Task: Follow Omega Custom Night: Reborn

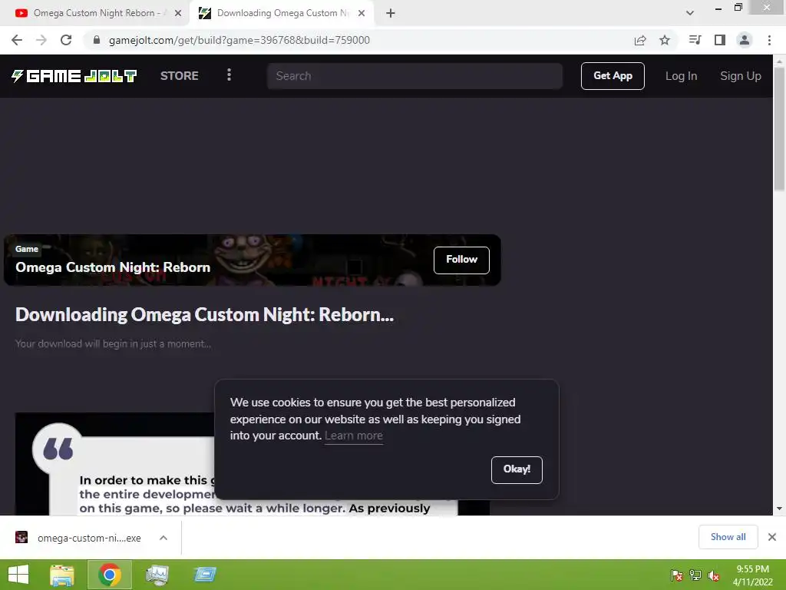Action: click(461, 260)
